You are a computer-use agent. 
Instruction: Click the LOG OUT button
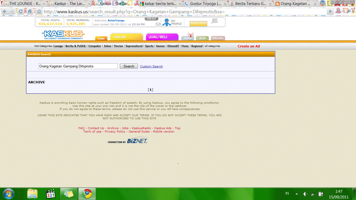pyautogui.click(x=151, y=19)
